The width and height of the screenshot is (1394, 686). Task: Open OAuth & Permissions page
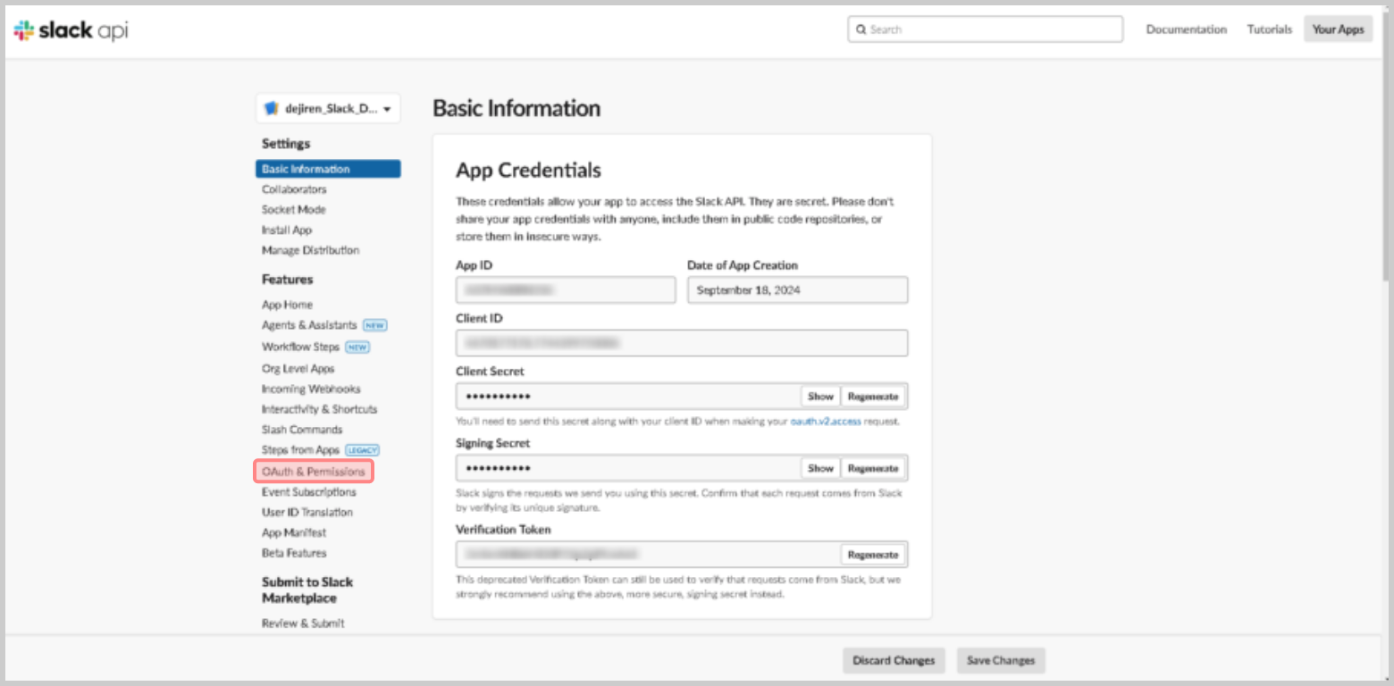(314, 472)
